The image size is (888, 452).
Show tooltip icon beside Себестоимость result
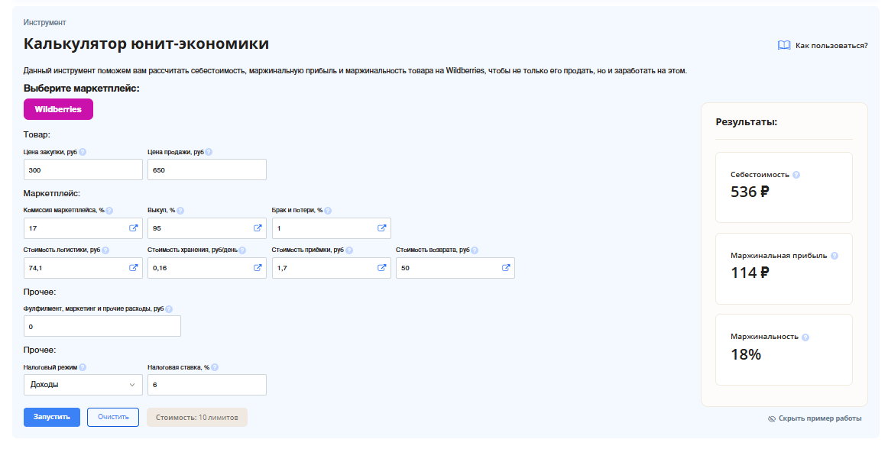[796, 175]
